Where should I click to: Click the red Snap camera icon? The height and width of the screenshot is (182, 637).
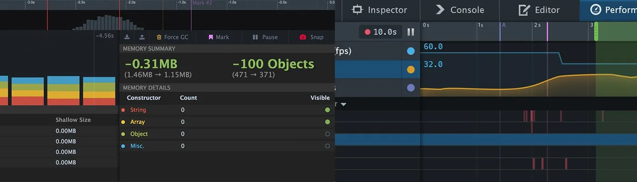(x=303, y=37)
